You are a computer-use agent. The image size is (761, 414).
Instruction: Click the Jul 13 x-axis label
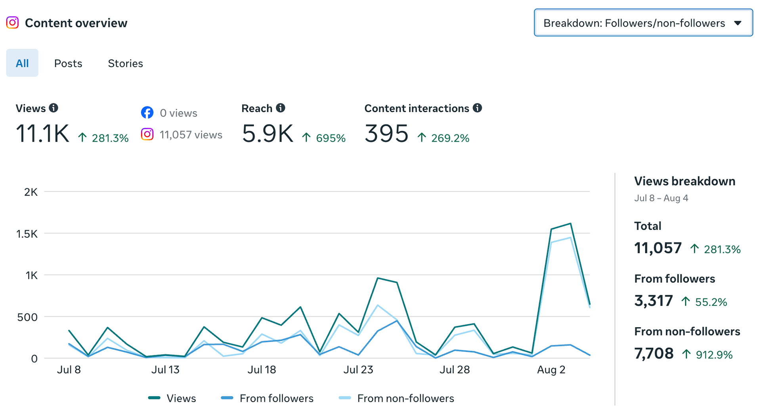coord(165,370)
